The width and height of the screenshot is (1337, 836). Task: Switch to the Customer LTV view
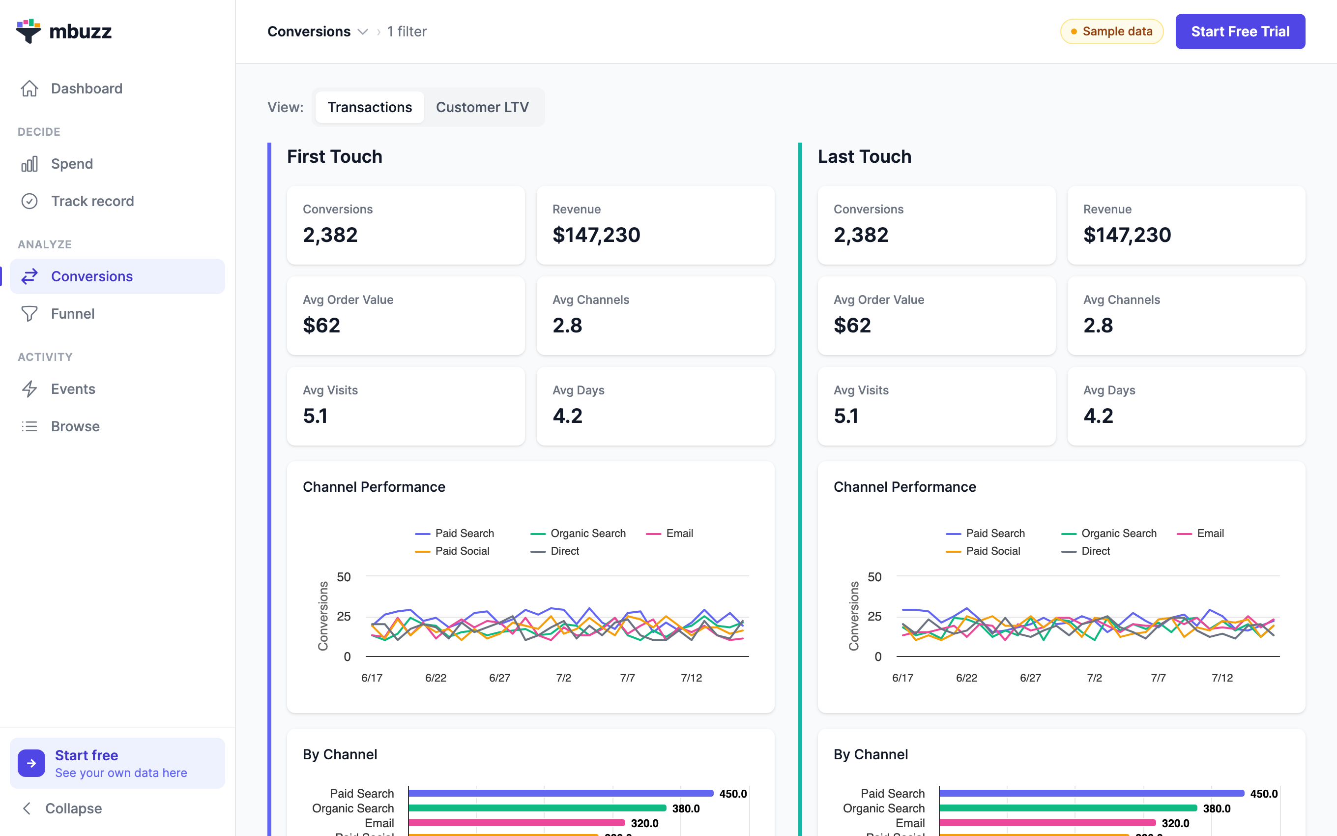coord(482,107)
